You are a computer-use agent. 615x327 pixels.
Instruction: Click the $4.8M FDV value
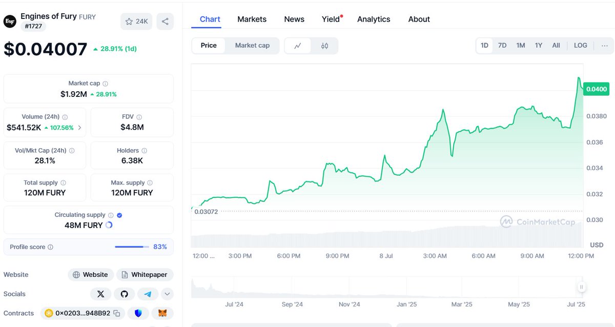(x=132, y=127)
